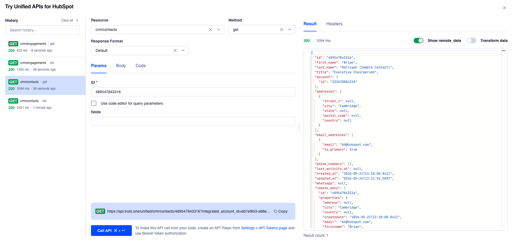Collapse the History panel with chevron
Screen dimensions: 513x248
(x=77, y=20)
